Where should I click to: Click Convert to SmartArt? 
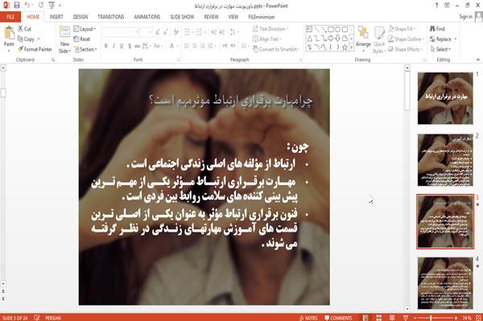point(276,49)
